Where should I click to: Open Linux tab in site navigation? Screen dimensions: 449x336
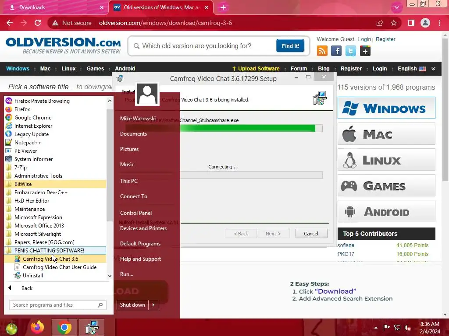coord(68,69)
